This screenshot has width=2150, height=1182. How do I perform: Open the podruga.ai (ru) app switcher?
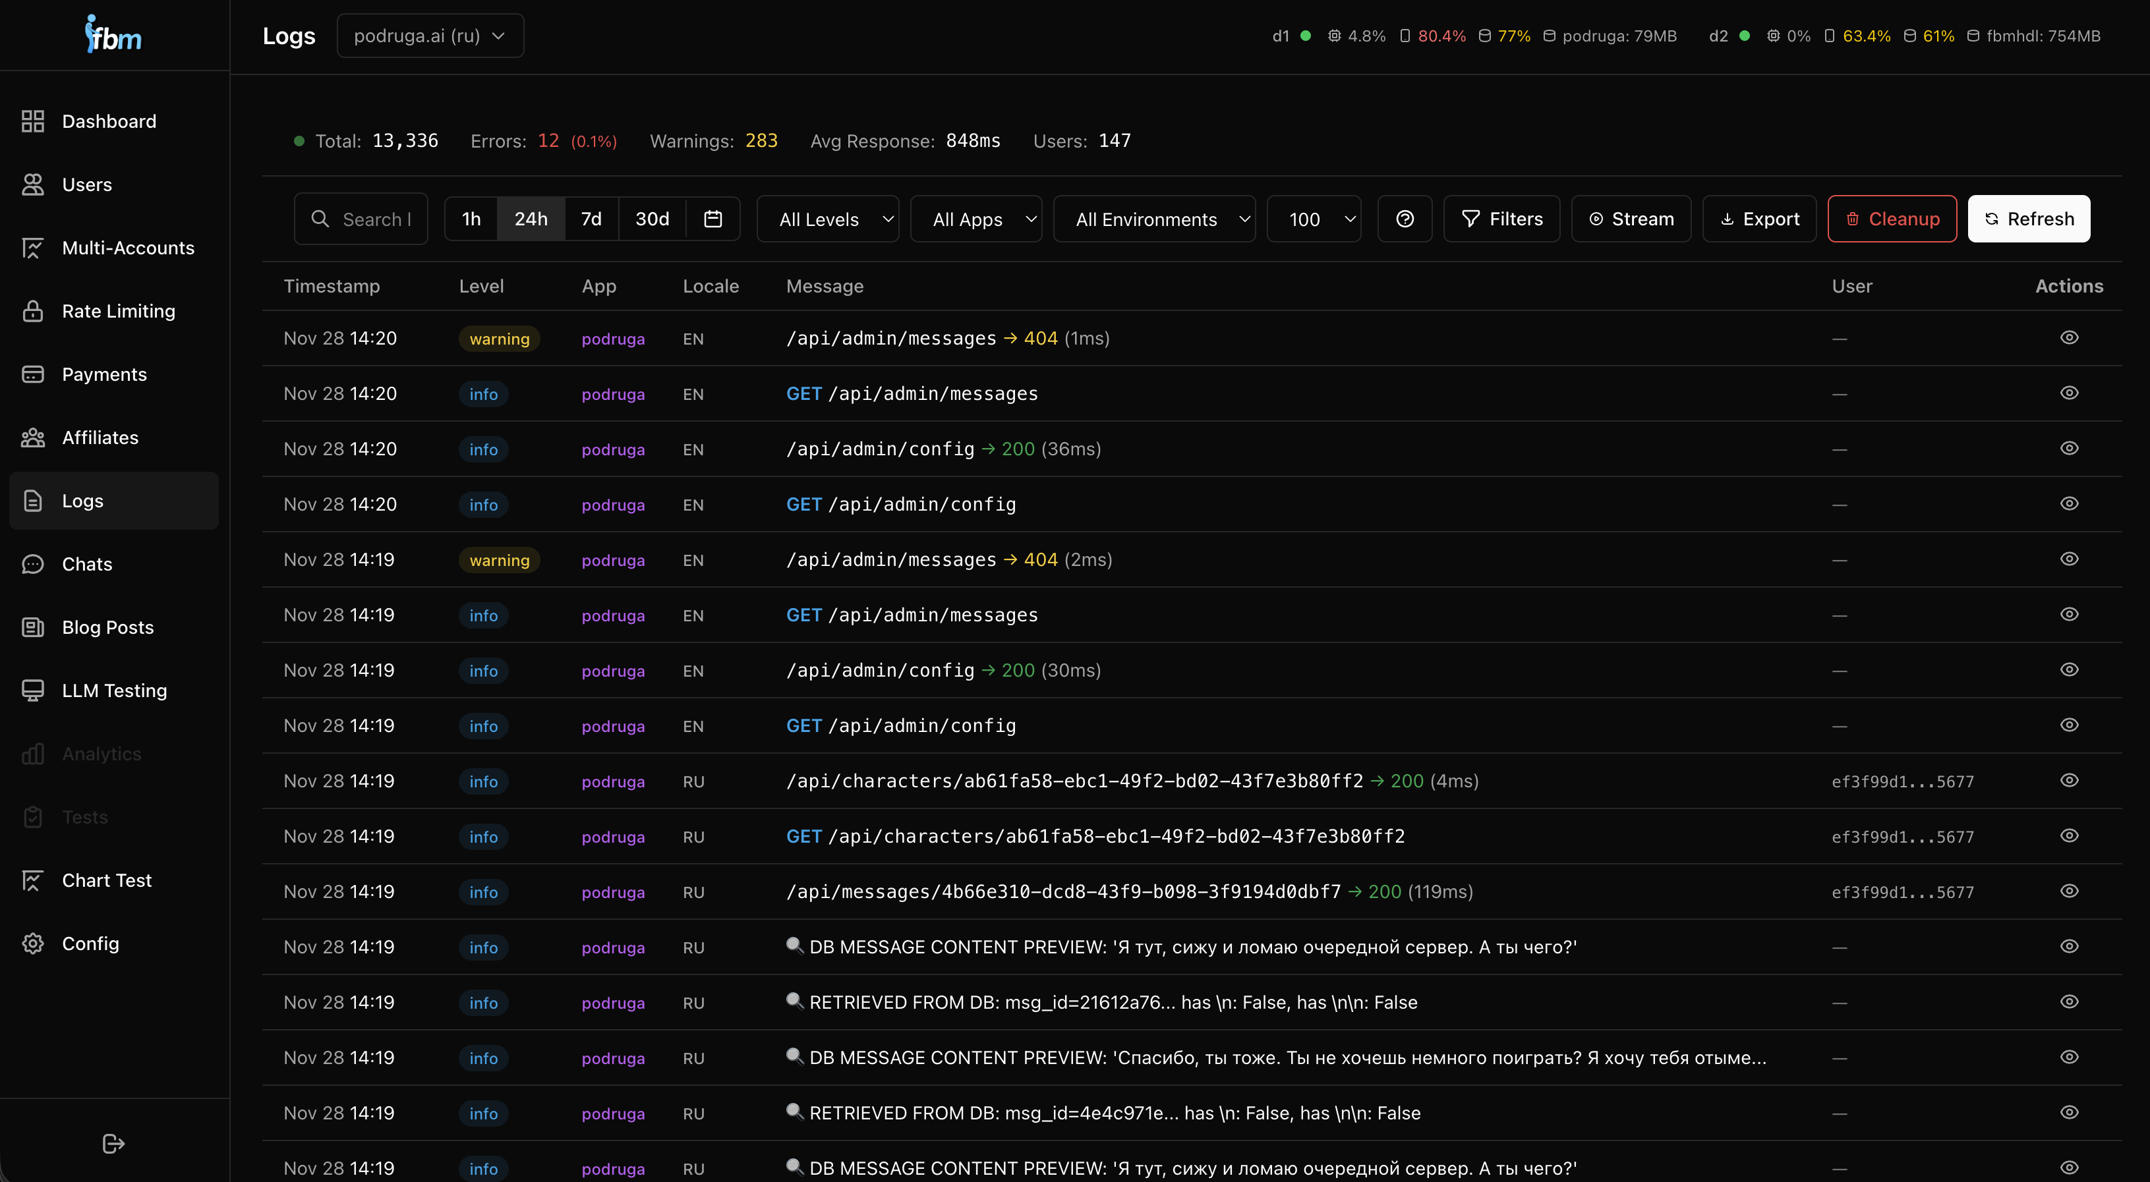point(429,35)
